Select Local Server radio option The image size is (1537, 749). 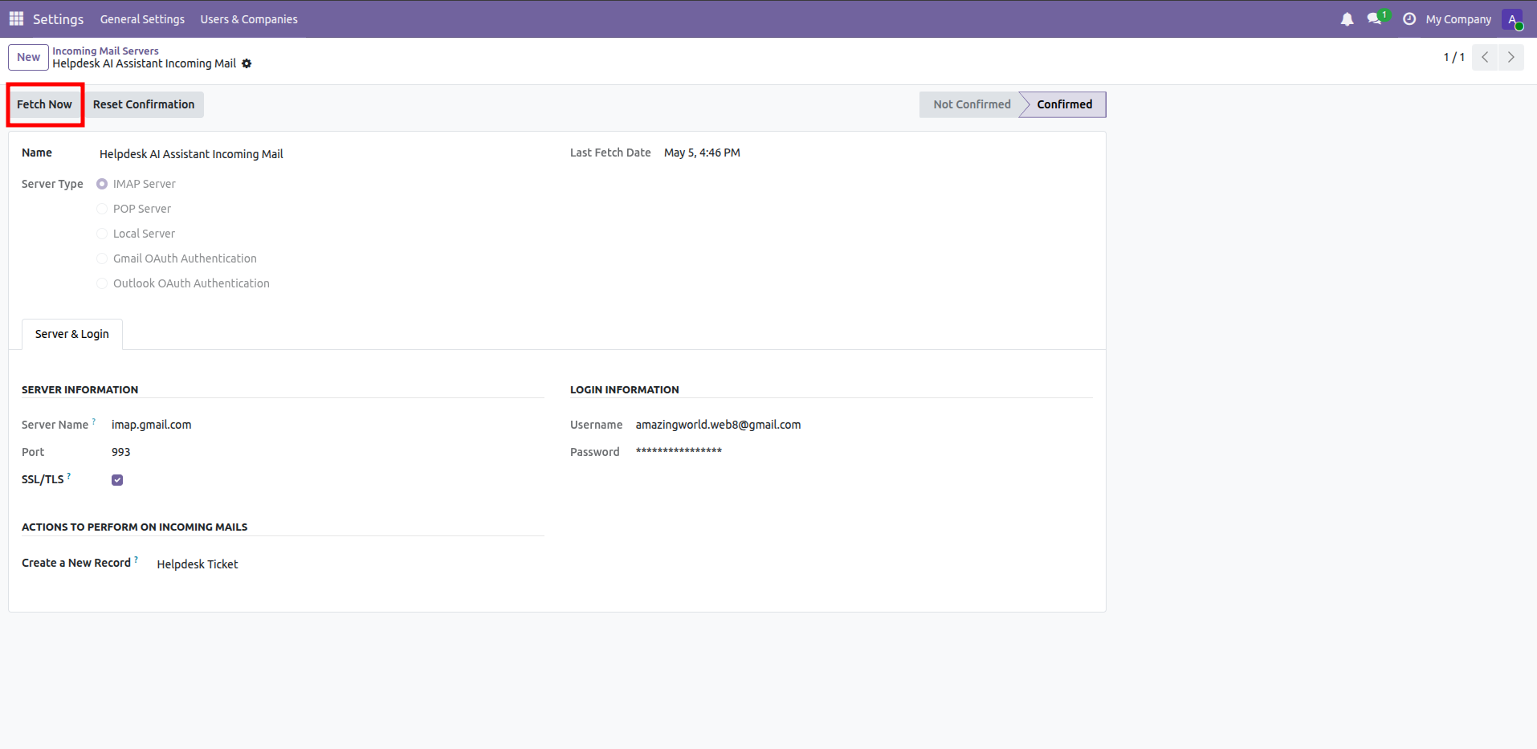pos(102,234)
